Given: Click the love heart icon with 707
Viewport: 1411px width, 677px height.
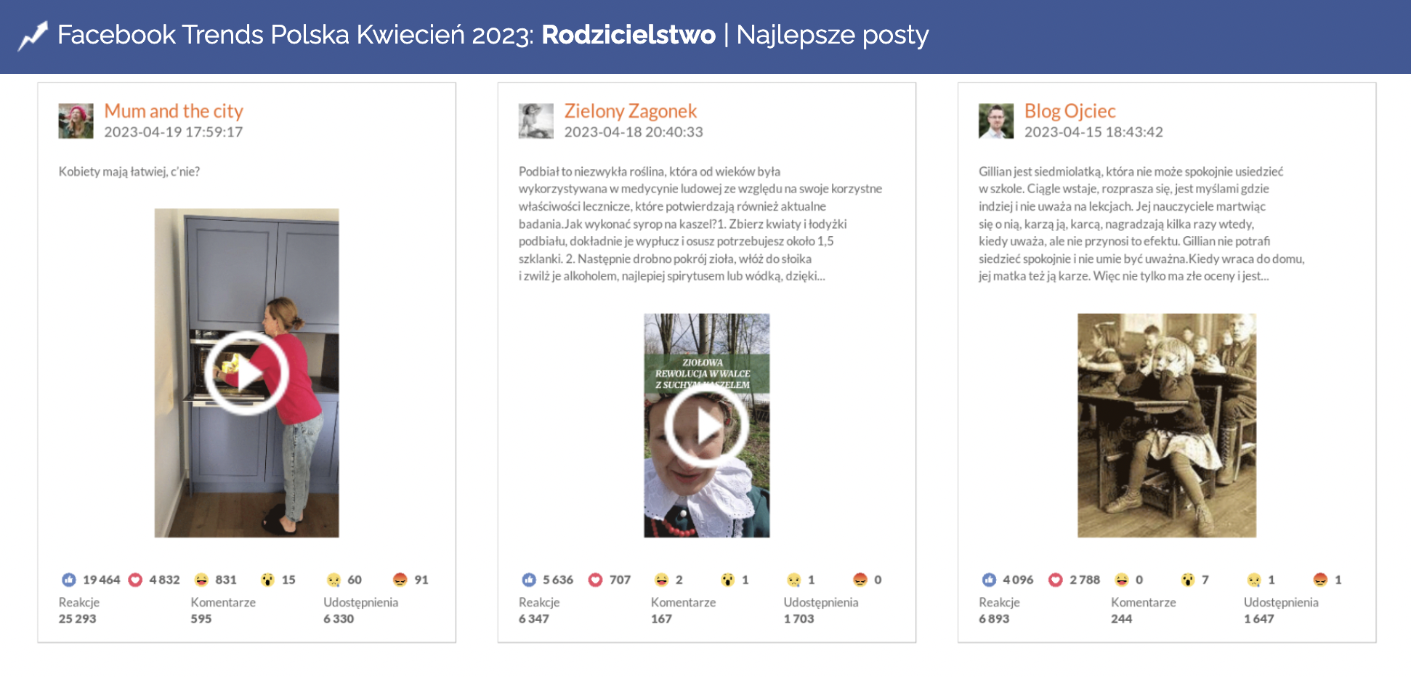Looking at the screenshot, I should point(595,580).
